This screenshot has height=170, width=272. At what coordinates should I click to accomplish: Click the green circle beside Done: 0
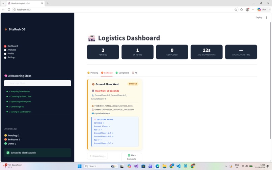(x=5, y=144)
